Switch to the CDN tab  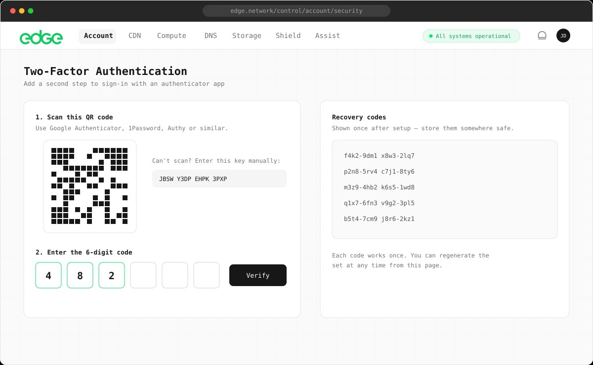(134, 36)
